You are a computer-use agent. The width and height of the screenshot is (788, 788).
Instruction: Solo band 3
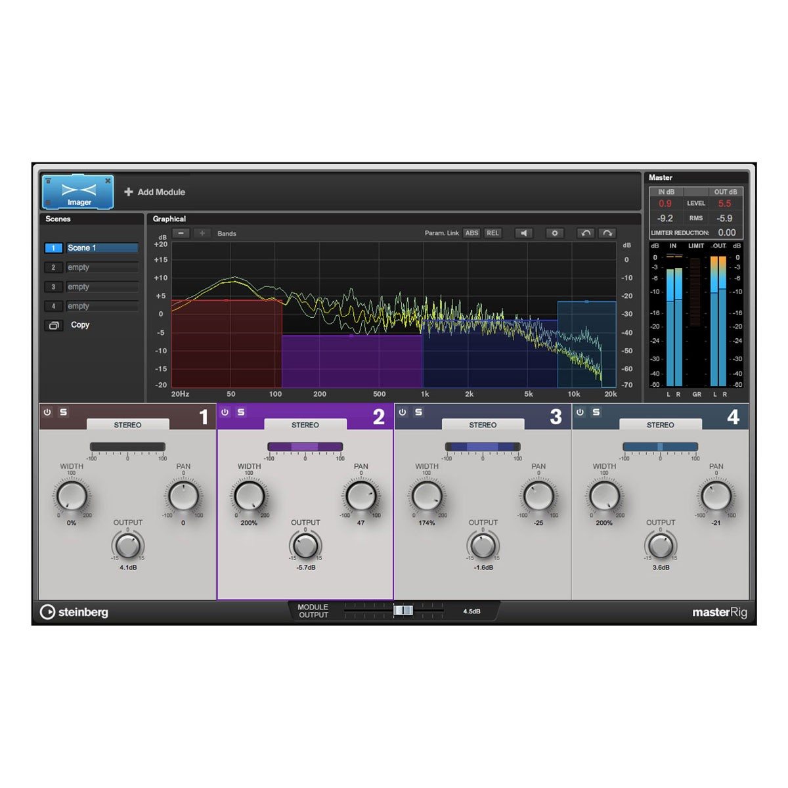418,412
